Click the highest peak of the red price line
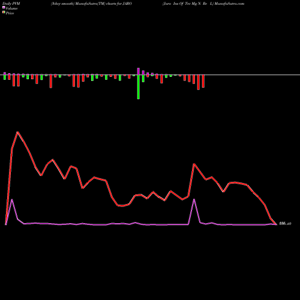This screenshot has height=300, width=300. click(x=17, y=132)
